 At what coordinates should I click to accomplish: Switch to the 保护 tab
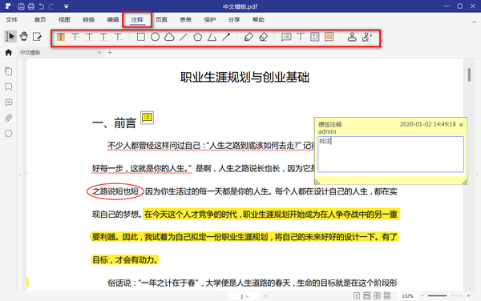click(210, 19)
